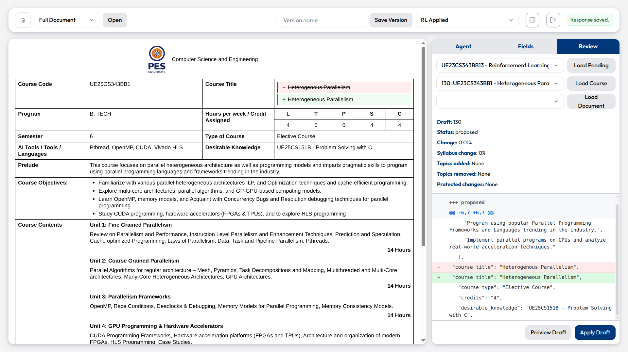628x352 pixels.
Task: Click the S column header in credits table
Action: 372,114
